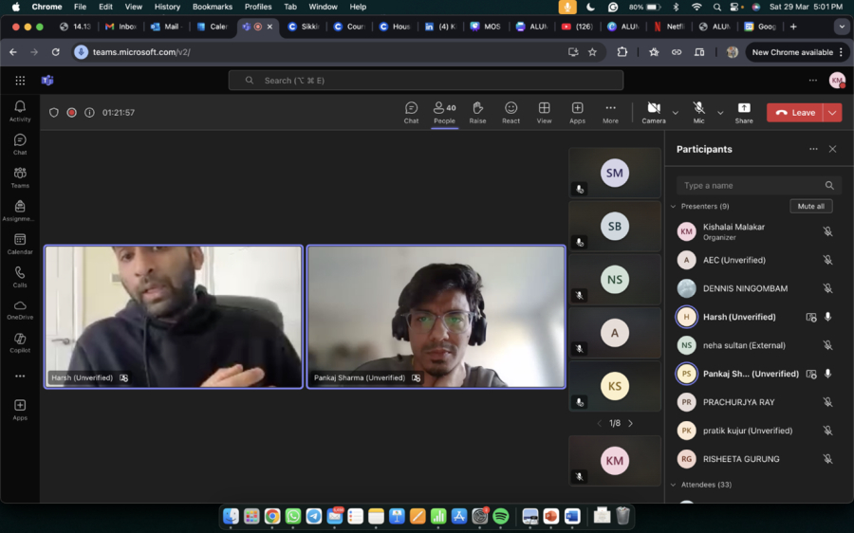This screenshot has height=533, width=854.
Task: Click the Type a name field
Action: 759,186
